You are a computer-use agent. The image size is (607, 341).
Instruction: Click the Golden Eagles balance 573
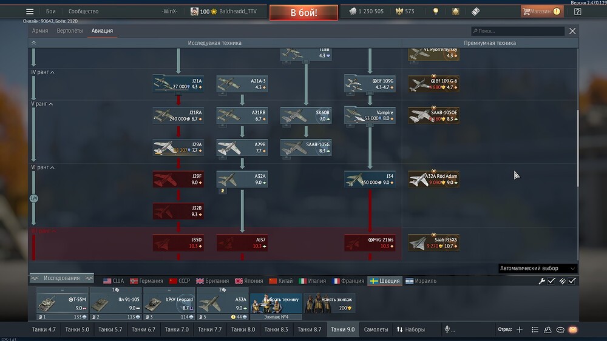point(405,12)
